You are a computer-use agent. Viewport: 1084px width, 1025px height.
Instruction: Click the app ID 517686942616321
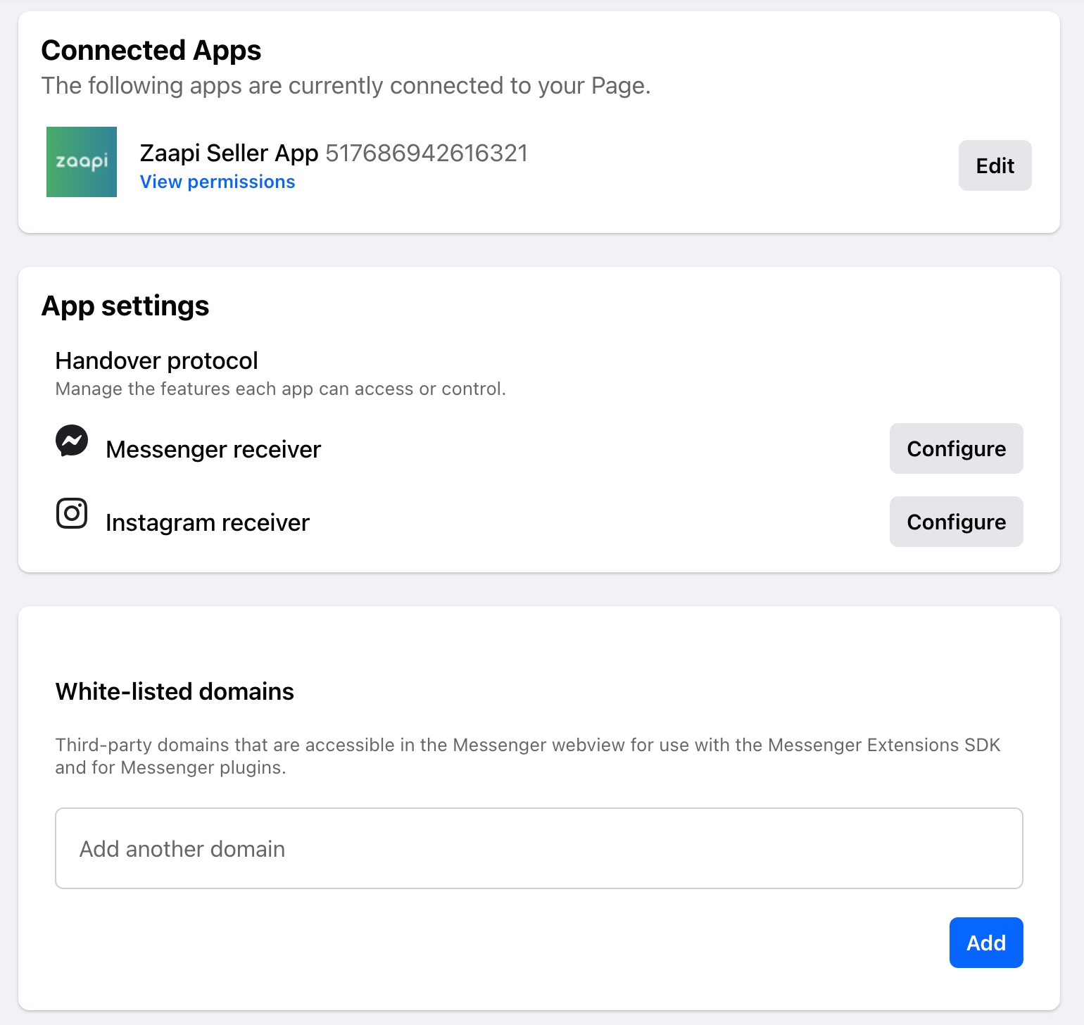coord(427,153)
